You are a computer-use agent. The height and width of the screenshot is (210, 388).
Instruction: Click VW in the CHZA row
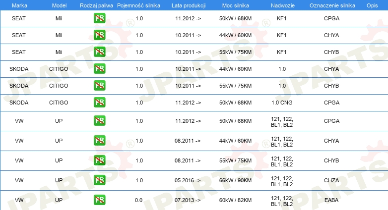click(x=19, y=180)
